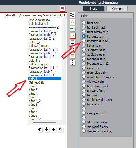Open the indented tree structure icon
The width and height of the screenshot is (136, 148).
(72, 15)
